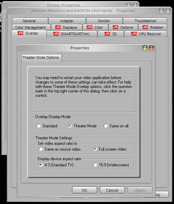Confirm settings with the OK button

pyautogui.click(x=84, y=190)
